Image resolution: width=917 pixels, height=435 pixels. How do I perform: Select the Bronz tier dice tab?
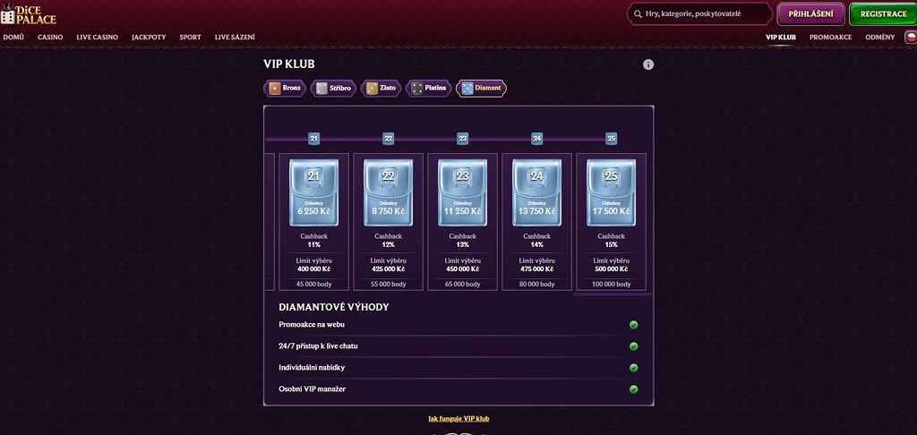[x=285, y=89]
